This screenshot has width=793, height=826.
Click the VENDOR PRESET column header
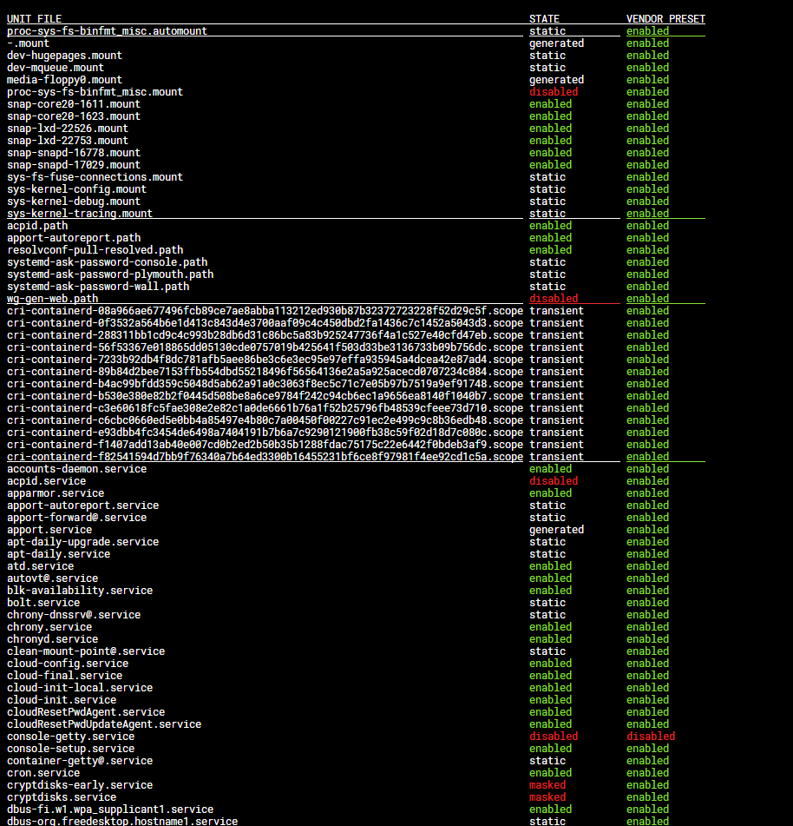pos(664,18)
